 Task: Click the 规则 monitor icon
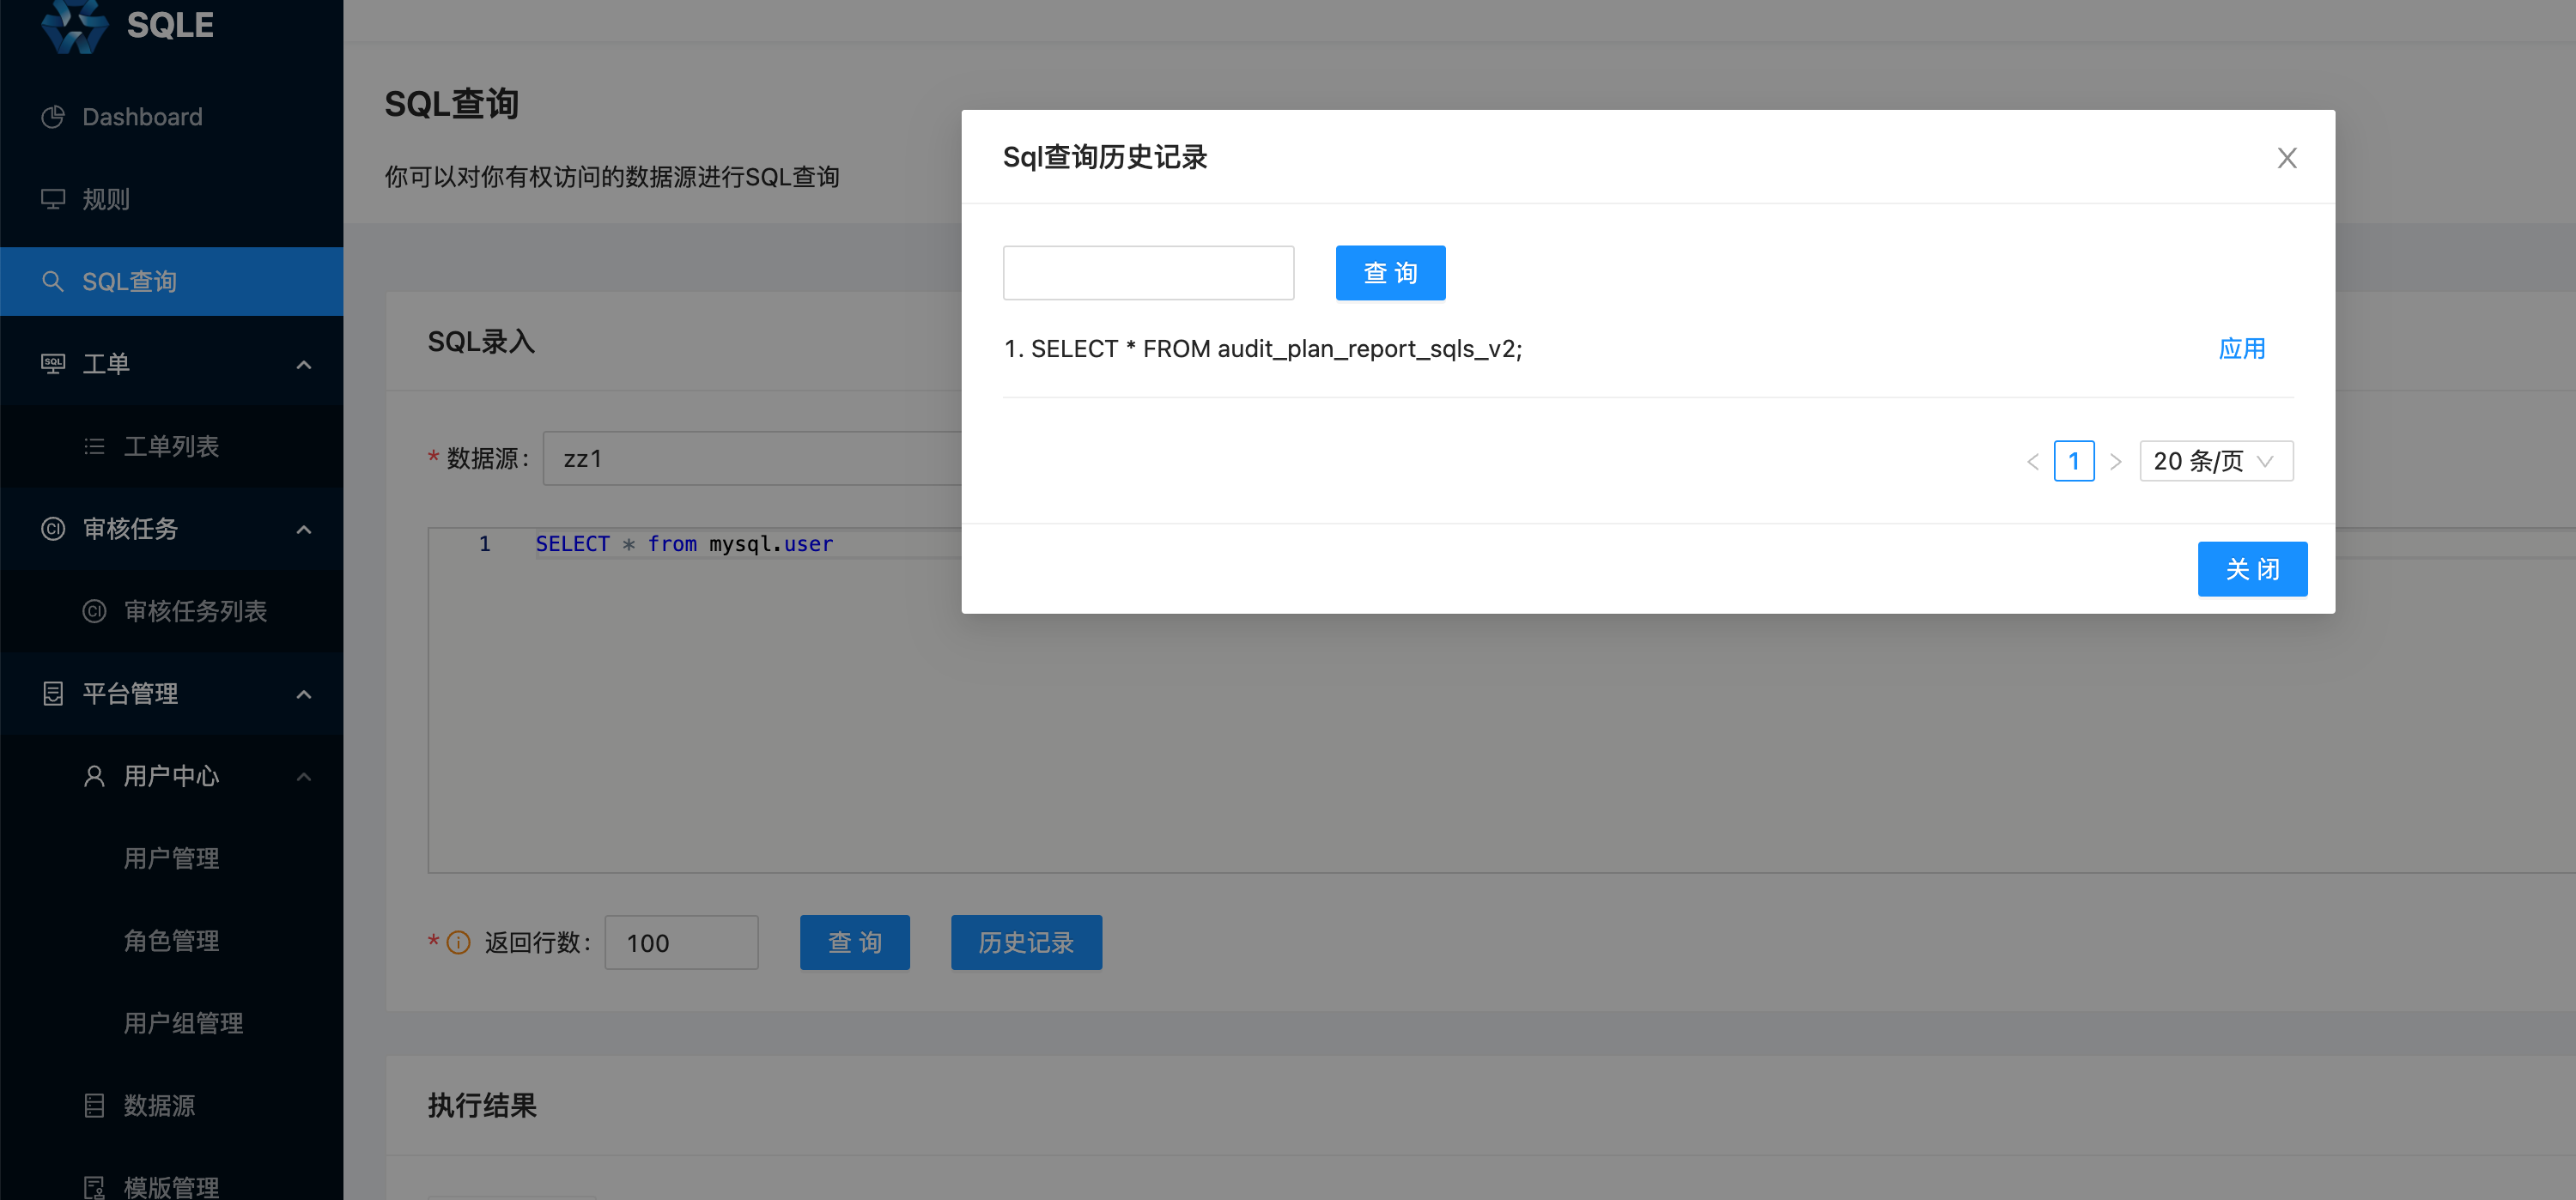click(x=53, y=199)
